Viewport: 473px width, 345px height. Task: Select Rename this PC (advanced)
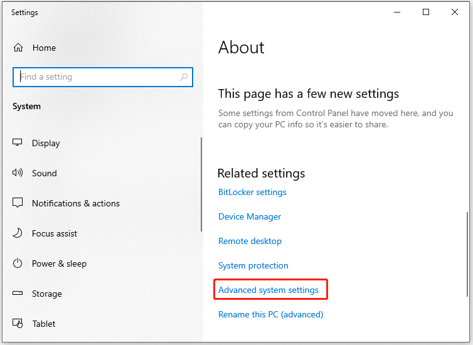[x=270, y=314]
